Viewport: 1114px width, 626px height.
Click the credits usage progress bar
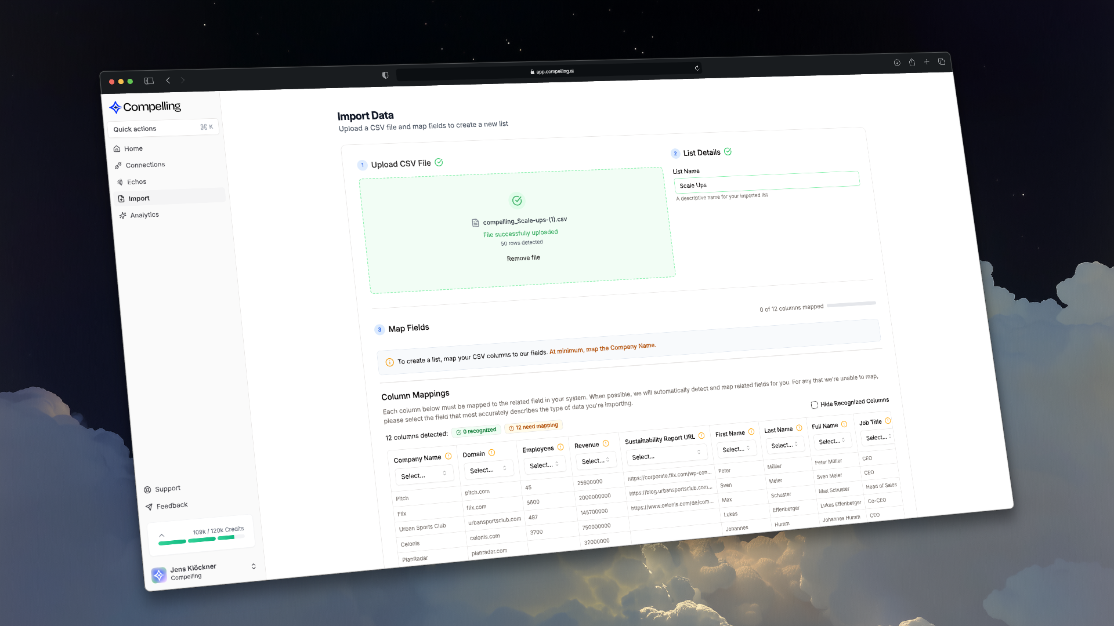(x=201, y=540)
